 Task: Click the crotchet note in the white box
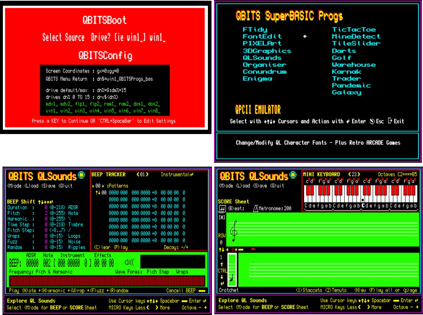click(232, 278)
